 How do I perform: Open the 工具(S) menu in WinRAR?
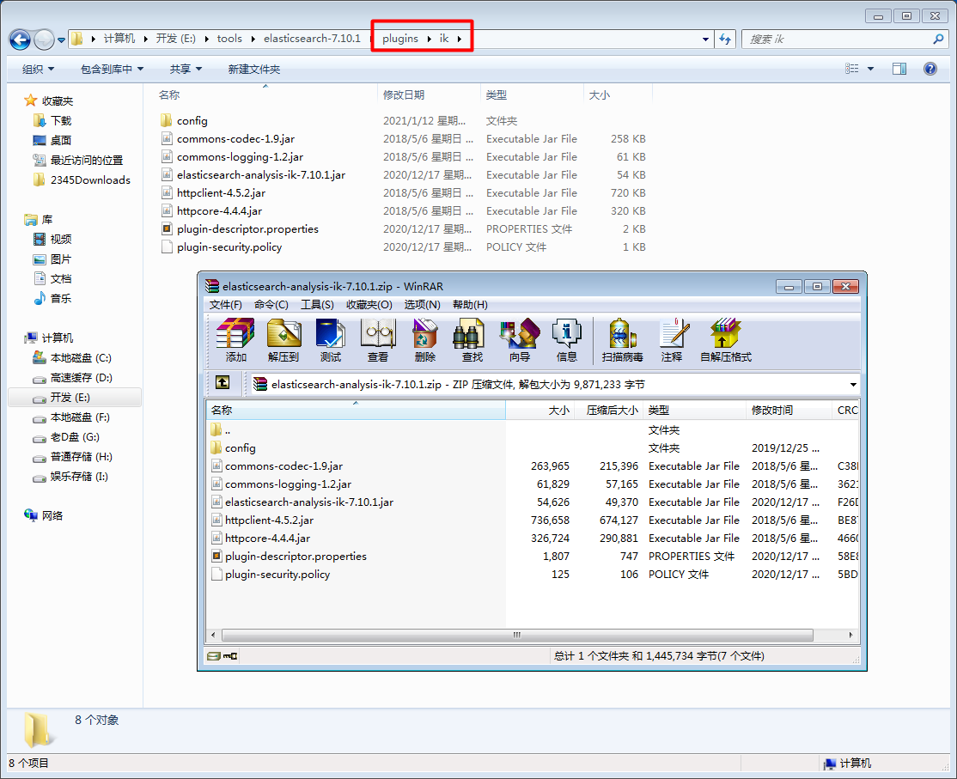coord(317,304)
